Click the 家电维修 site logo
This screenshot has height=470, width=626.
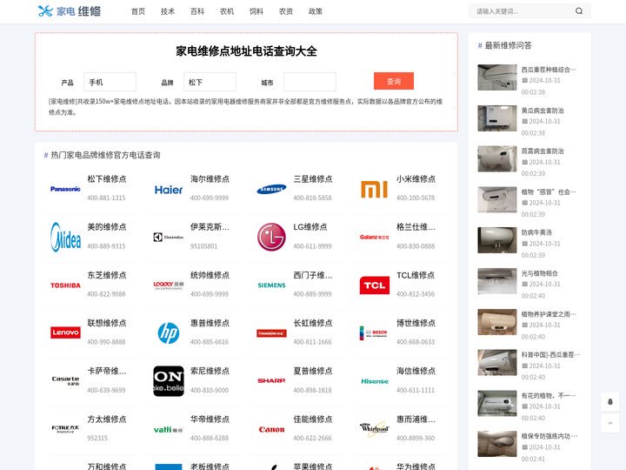coord(69,11)
